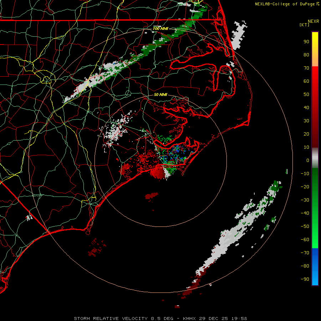Click the 20 value on velocity scale
The height and width of the screenshot is (321, 321).
(x=306, y=134)
